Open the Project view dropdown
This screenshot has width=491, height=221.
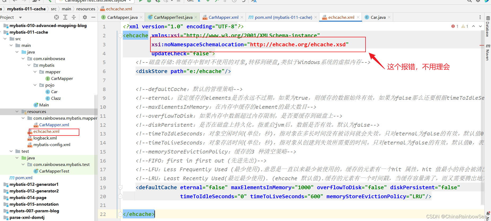[20, 17]
